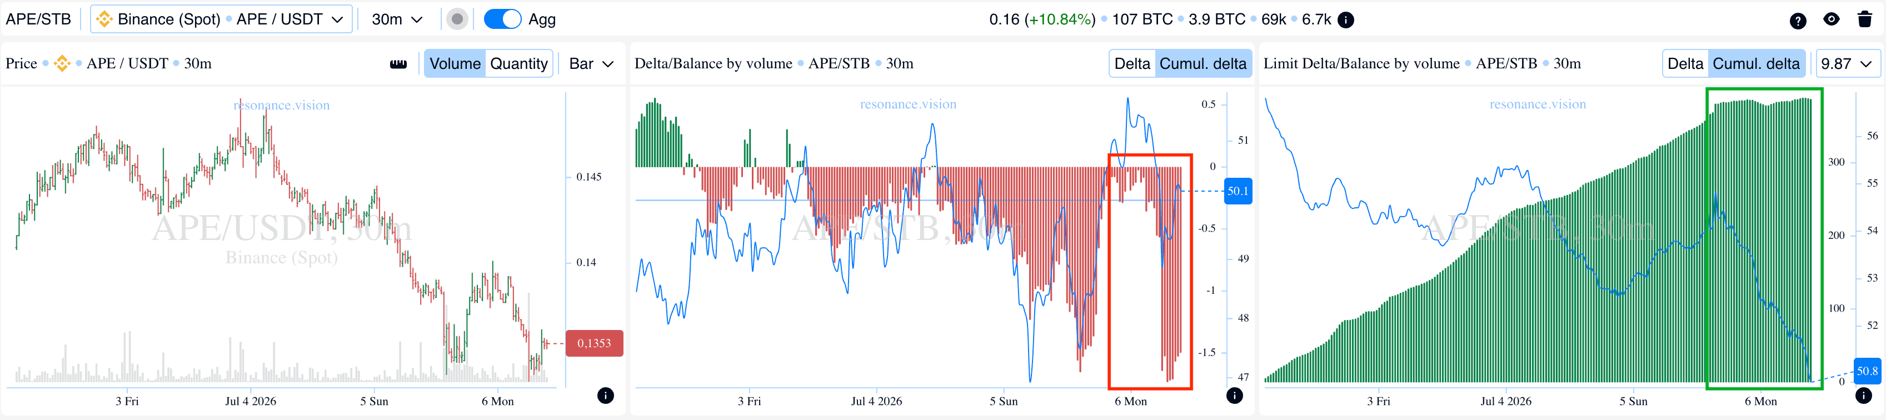Image resolution: width=1886 pixels, height=420 pixels.
Task: Toggle the Agg switch off
Action: click(502, 19)
